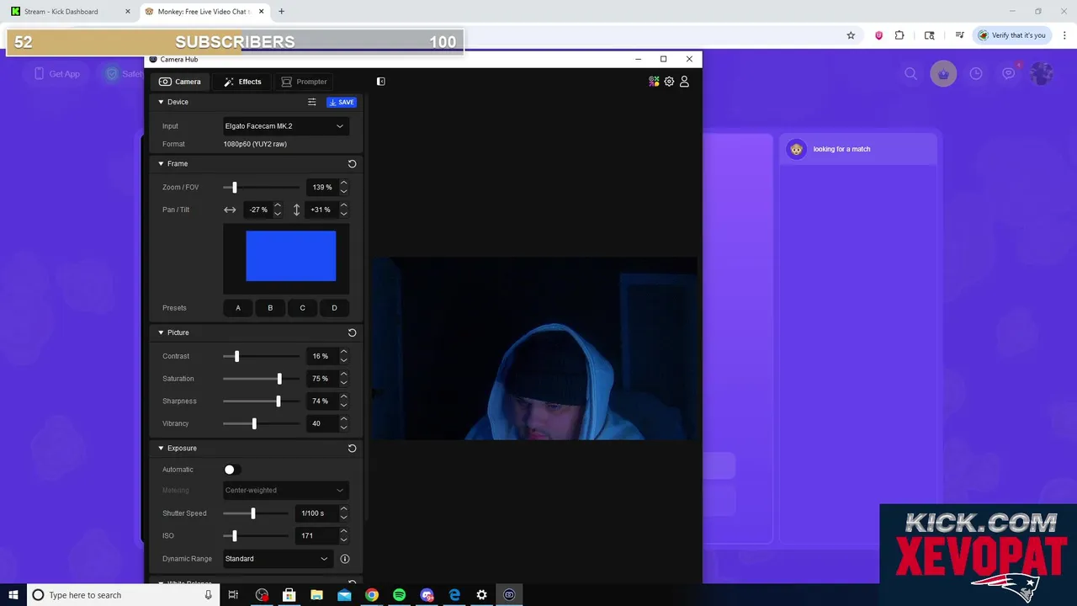Open the Dynamic Range dropdown
The image size is (1077, 606).
(x=277, y=559)
